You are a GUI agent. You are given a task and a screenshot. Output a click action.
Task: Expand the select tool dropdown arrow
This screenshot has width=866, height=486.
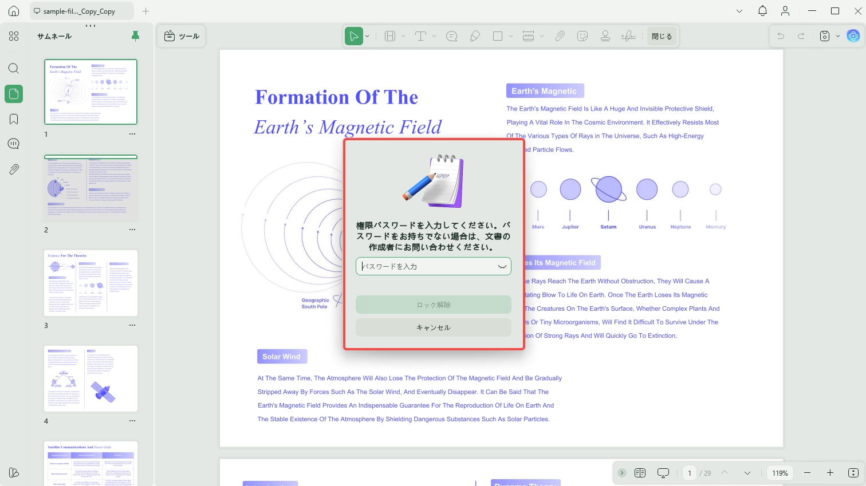click(367, 36)
